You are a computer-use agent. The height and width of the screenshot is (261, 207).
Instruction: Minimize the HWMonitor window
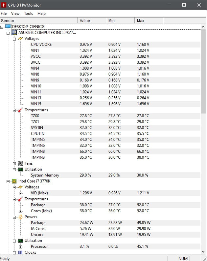click(x=169, y=5)
